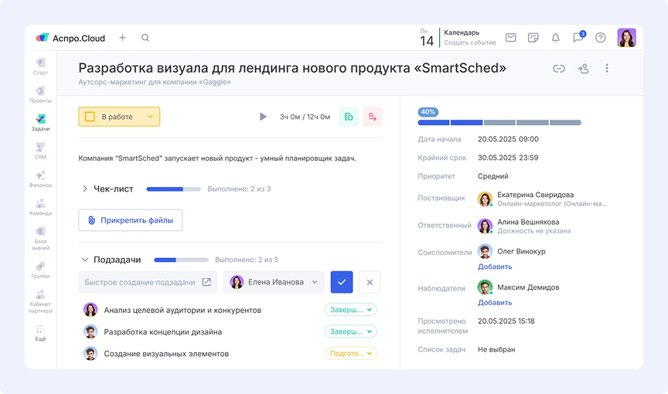Open the mail envelope icon in header
Screen dimensions: 668x394
click(x=511, y=38)
